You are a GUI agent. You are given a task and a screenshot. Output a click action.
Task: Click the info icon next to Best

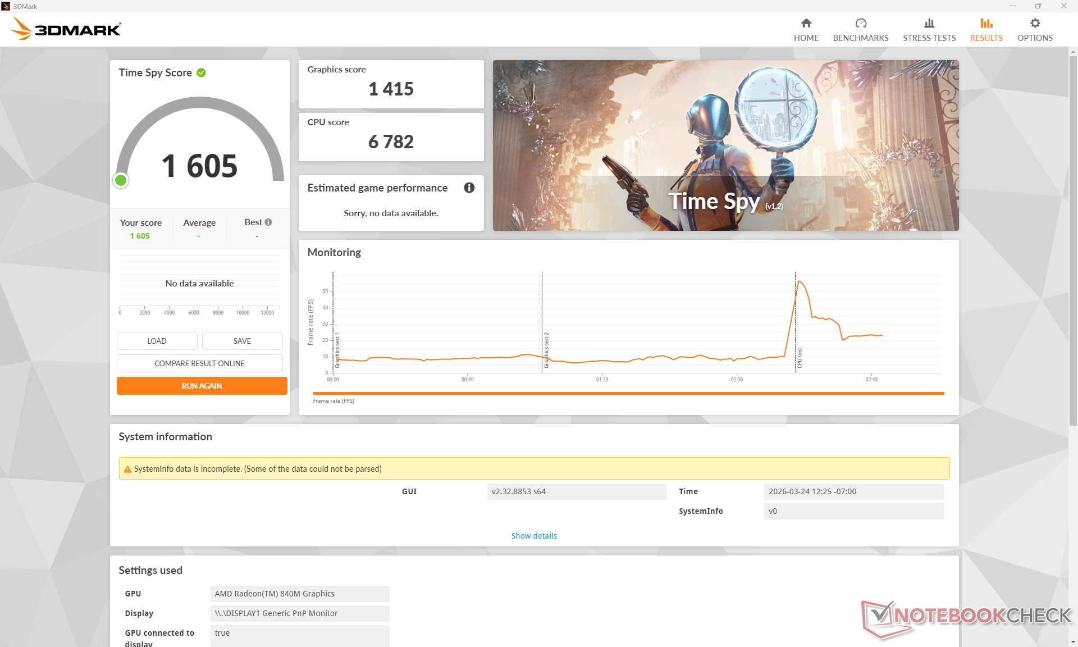tap(268, 222)
